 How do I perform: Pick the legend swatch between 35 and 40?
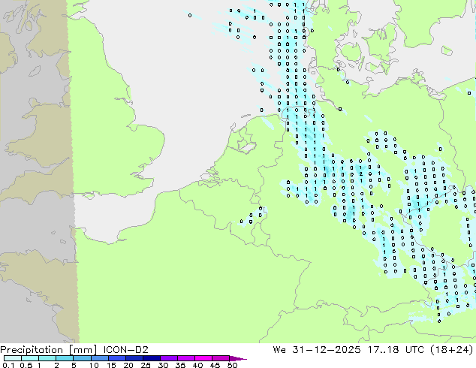pyautogui.click(x=185, y=358)
